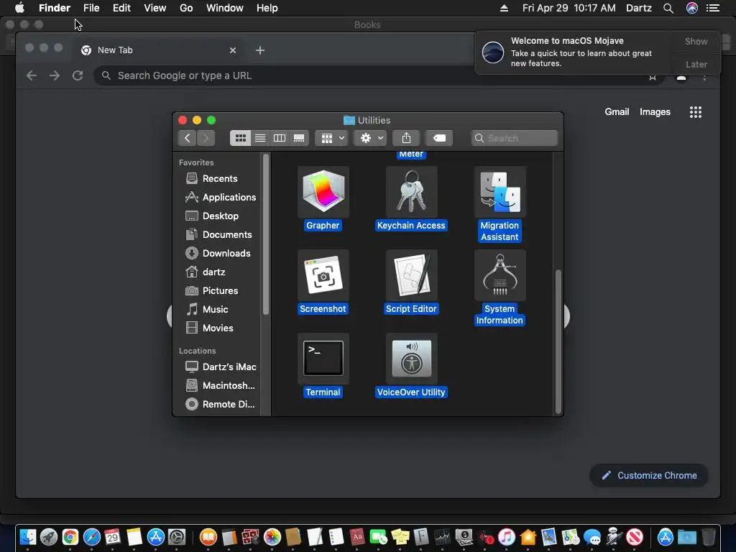Click Customize Chrome button
Screen dimensions: 736x552
[649, 476]
